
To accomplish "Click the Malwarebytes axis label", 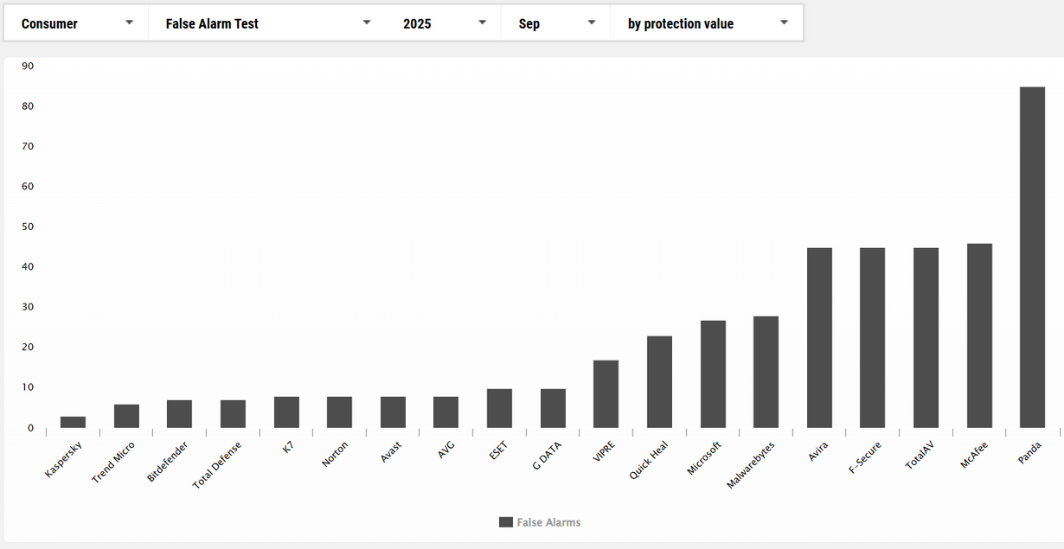I will coord(751,465).
